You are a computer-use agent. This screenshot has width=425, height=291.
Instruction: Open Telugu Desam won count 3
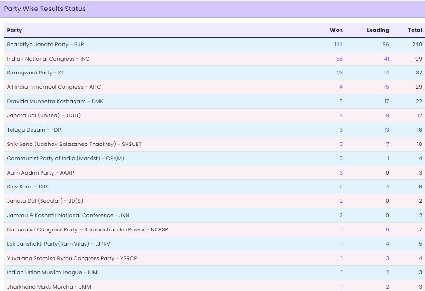pos(341,130)
